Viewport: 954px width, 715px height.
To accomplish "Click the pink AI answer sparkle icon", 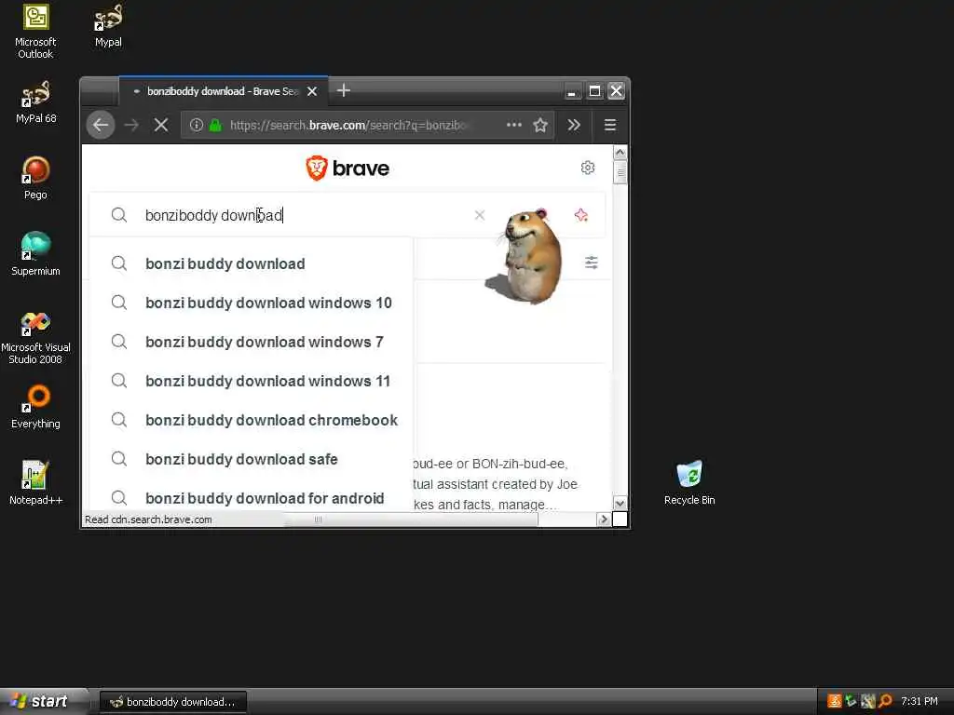I will 581,215.
